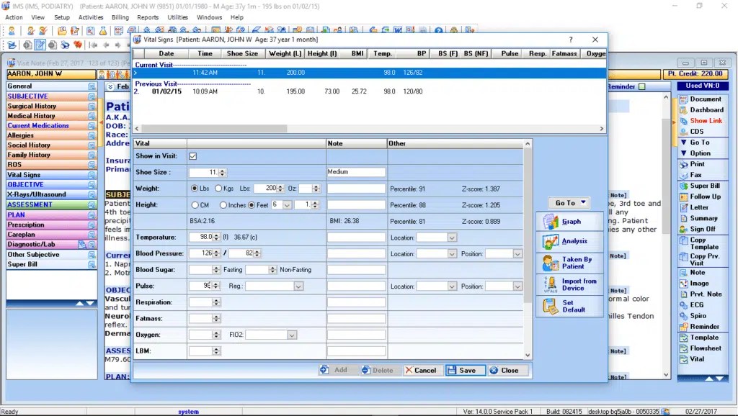Viewport: 738px width, 416px height.
Task: Tick the Reminder checkbox in visit note header
Action: pyautogui.click(x=642, y=86)
